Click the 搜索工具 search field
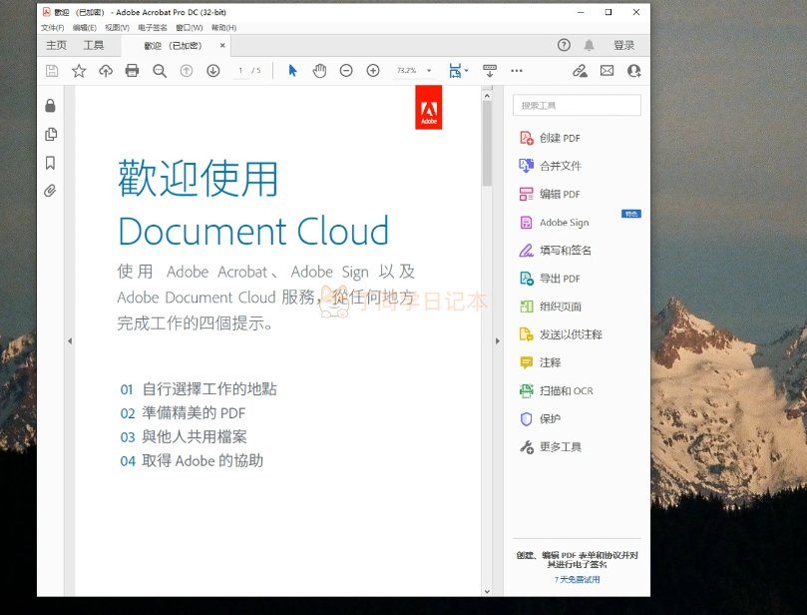807x615 pixels. pos(577,105)
